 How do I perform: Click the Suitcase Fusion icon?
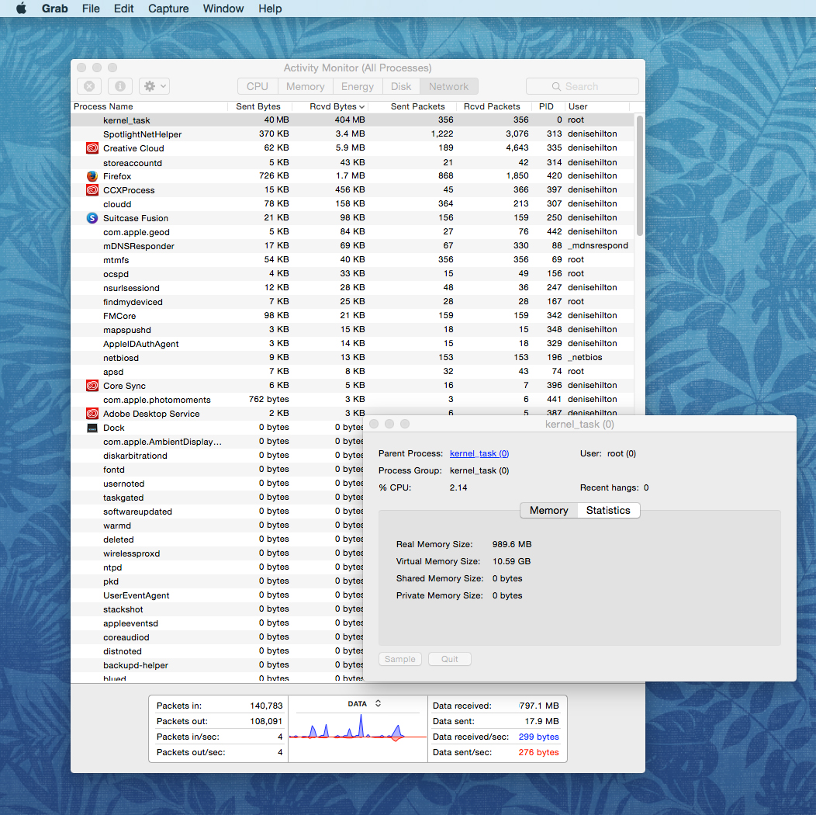[x=92, y=217]
